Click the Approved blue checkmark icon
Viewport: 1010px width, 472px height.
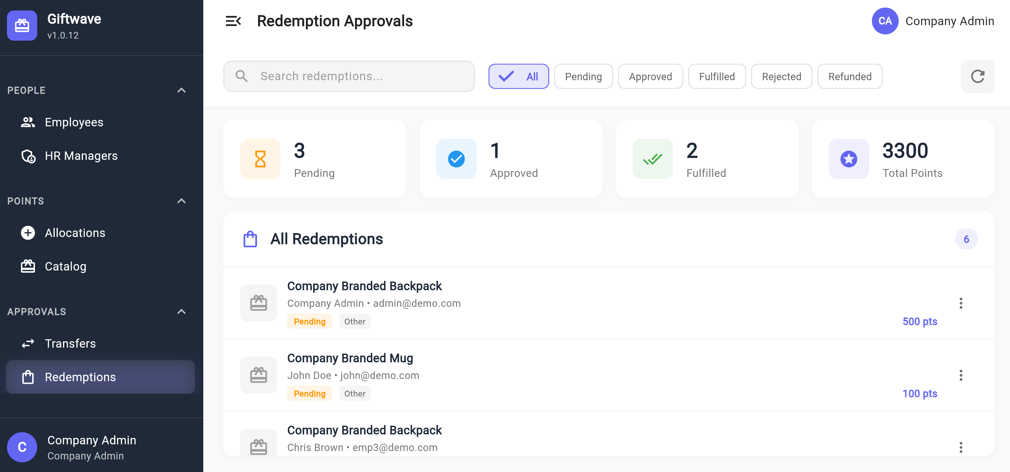tap(456, 159)
